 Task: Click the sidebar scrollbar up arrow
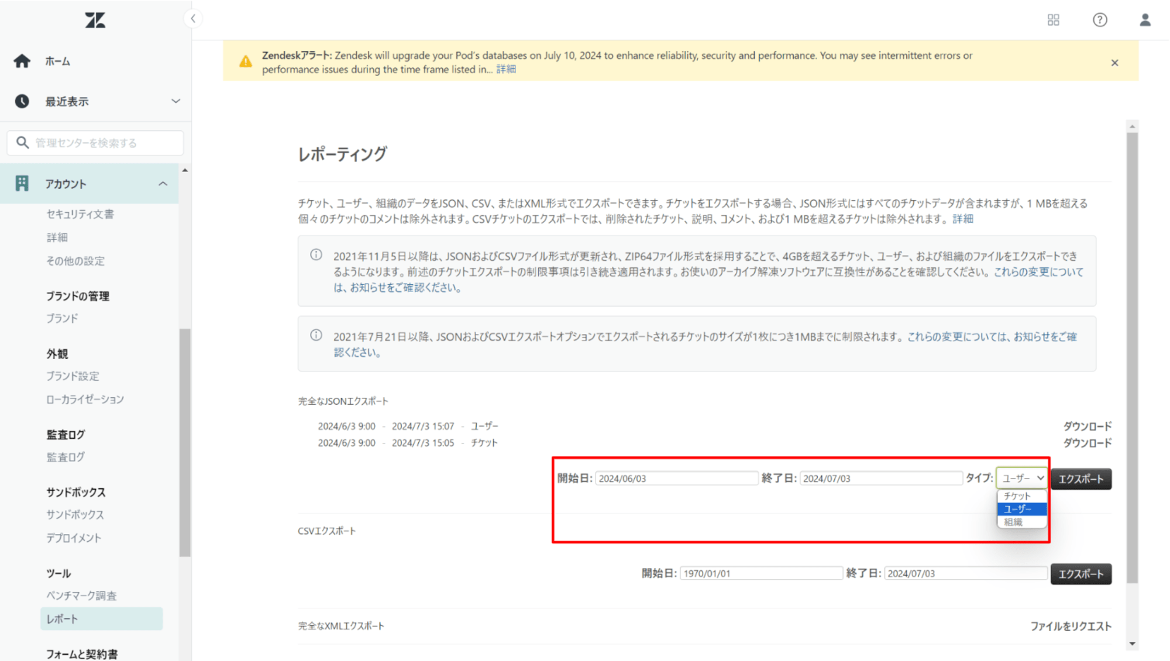tap(185, 170)
